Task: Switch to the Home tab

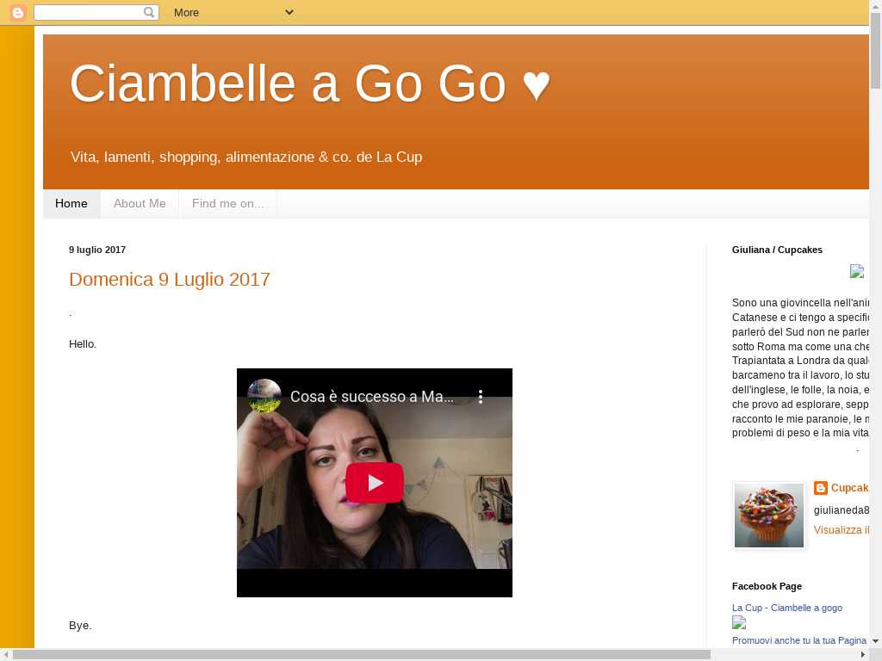Action: tap(71, 204)
